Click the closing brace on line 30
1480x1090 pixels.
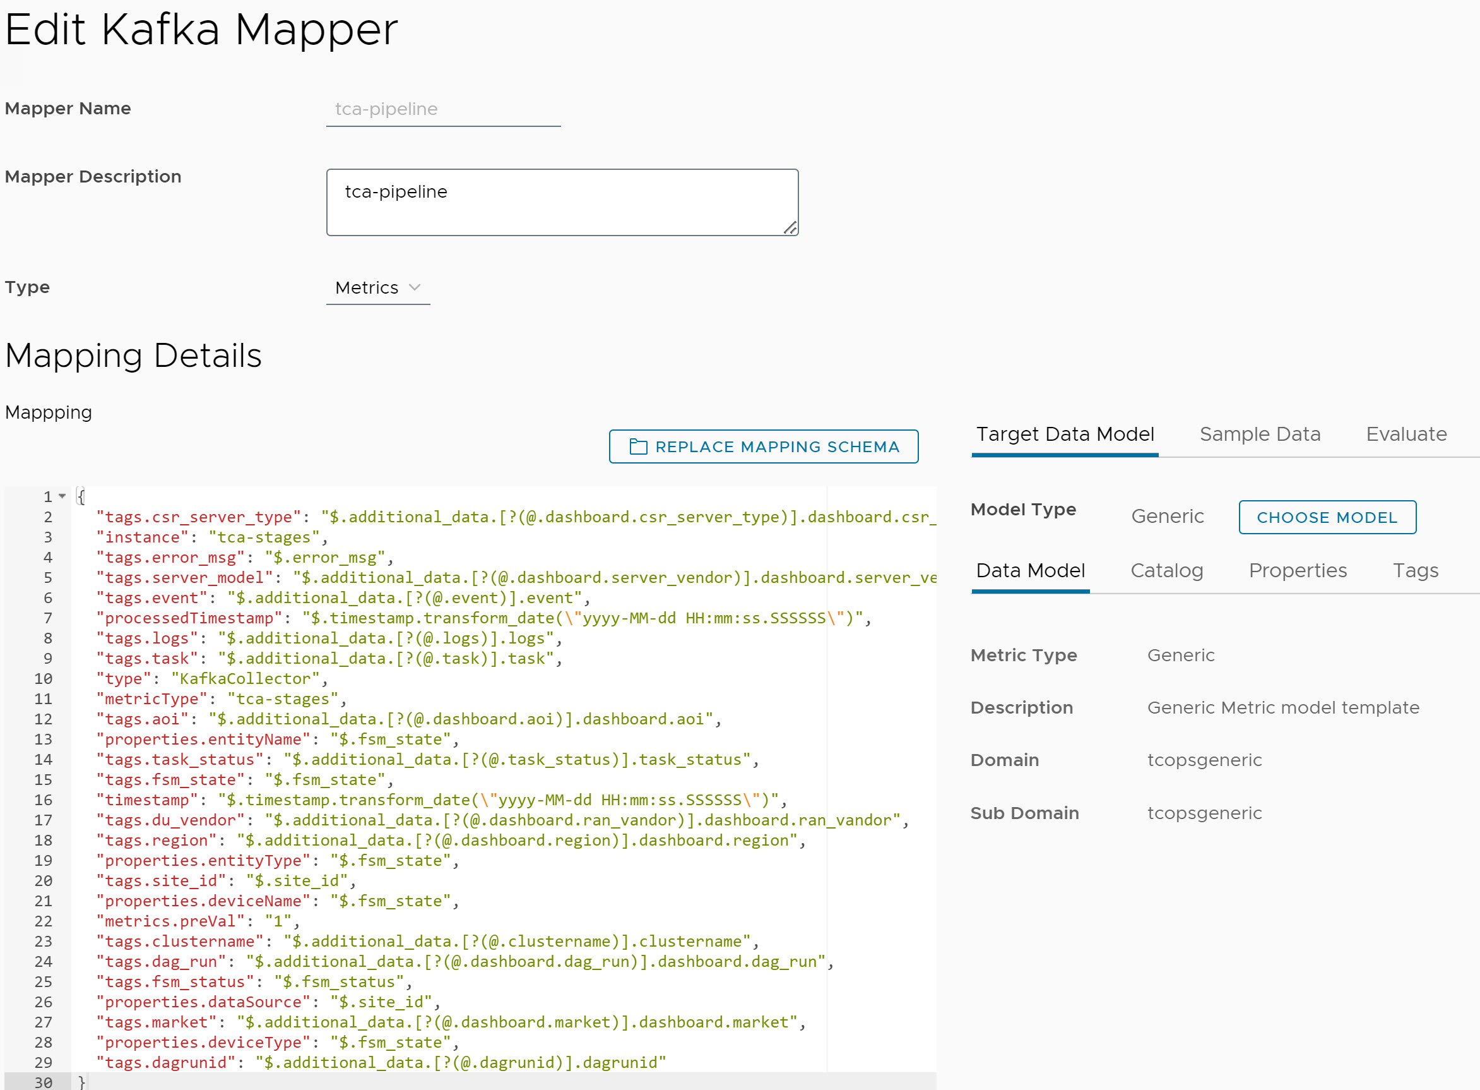82,1082
